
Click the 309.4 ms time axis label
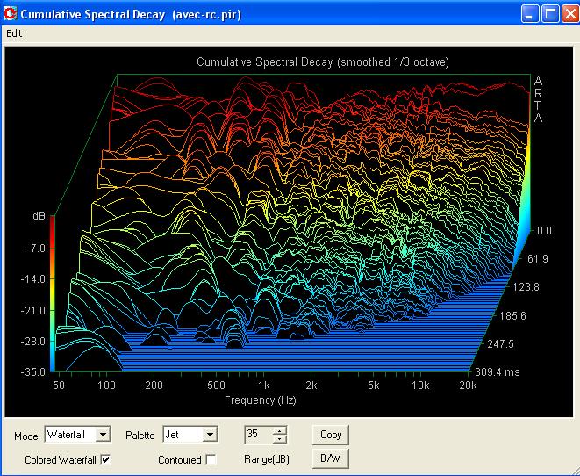498,371
